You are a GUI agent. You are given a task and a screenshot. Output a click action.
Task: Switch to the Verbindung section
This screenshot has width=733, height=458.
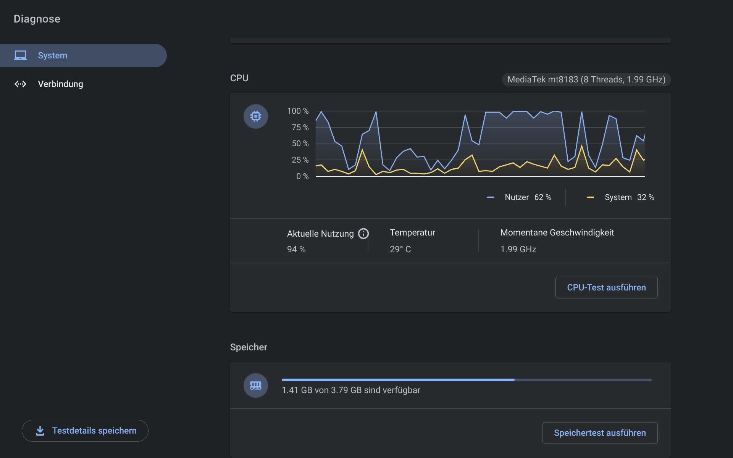point(60,84)
